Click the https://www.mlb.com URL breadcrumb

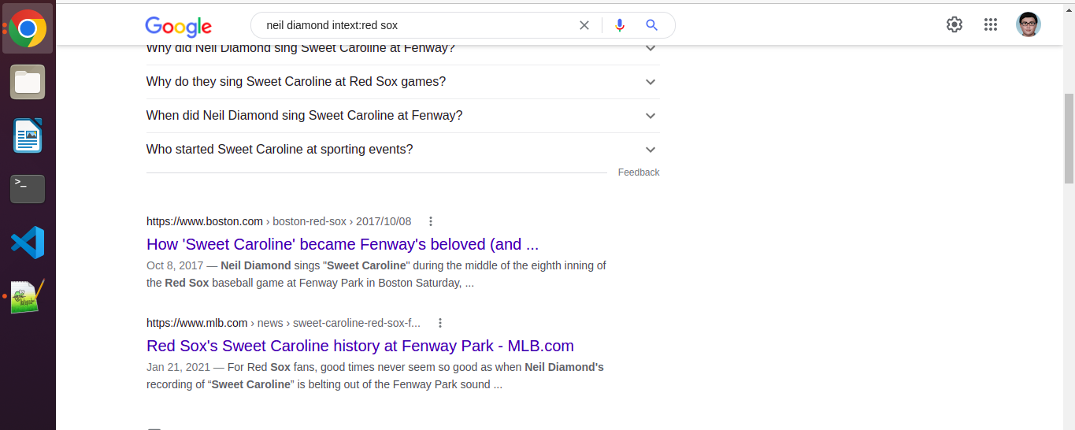pos(198,323)
